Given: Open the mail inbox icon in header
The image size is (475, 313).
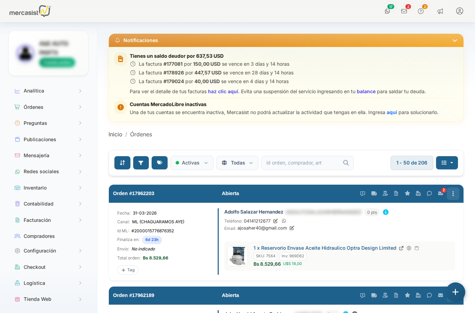Looking at the screenshot, I should [x=404, y=11].
